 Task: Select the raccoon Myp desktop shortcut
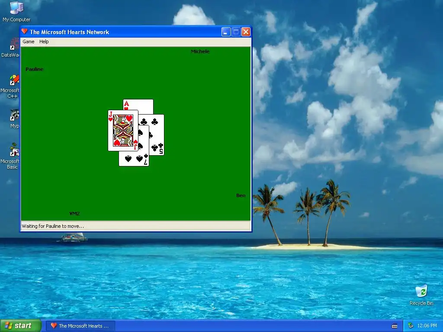coord(14,118)
